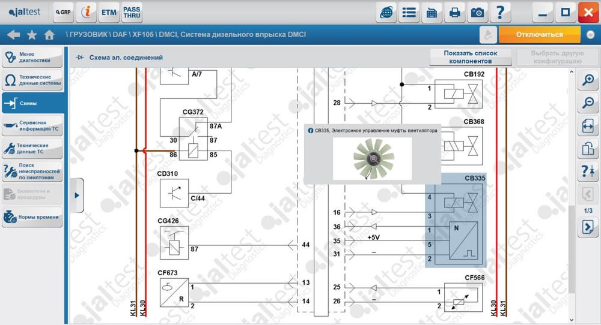Expand the side panel arrow tab

(x=77, y=195)
